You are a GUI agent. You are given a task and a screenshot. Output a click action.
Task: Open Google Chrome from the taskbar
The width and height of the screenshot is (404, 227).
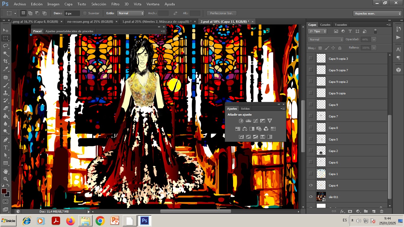[x=100, y=221]
